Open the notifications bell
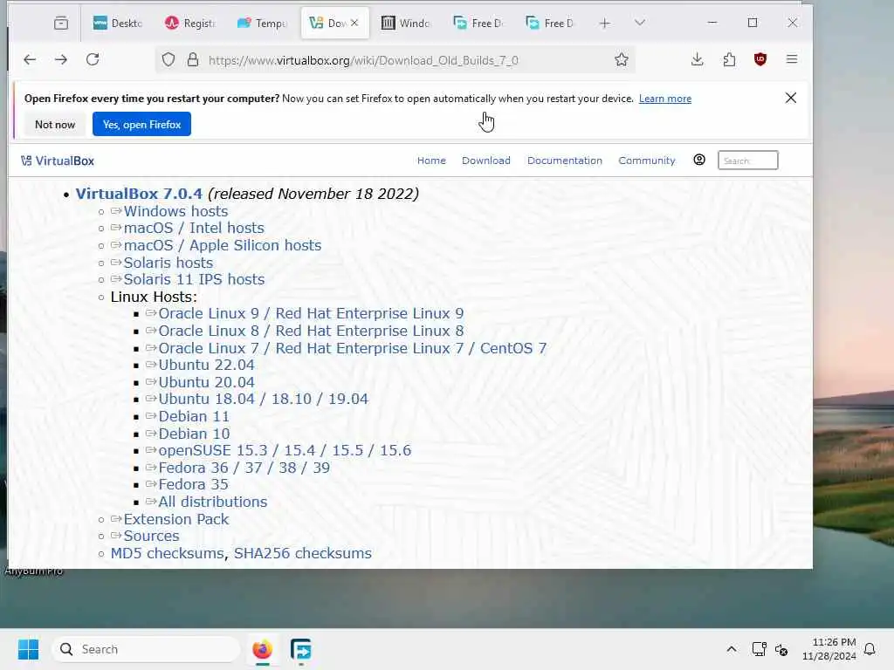Screen dimensions: 894x670 click(870, 649)
